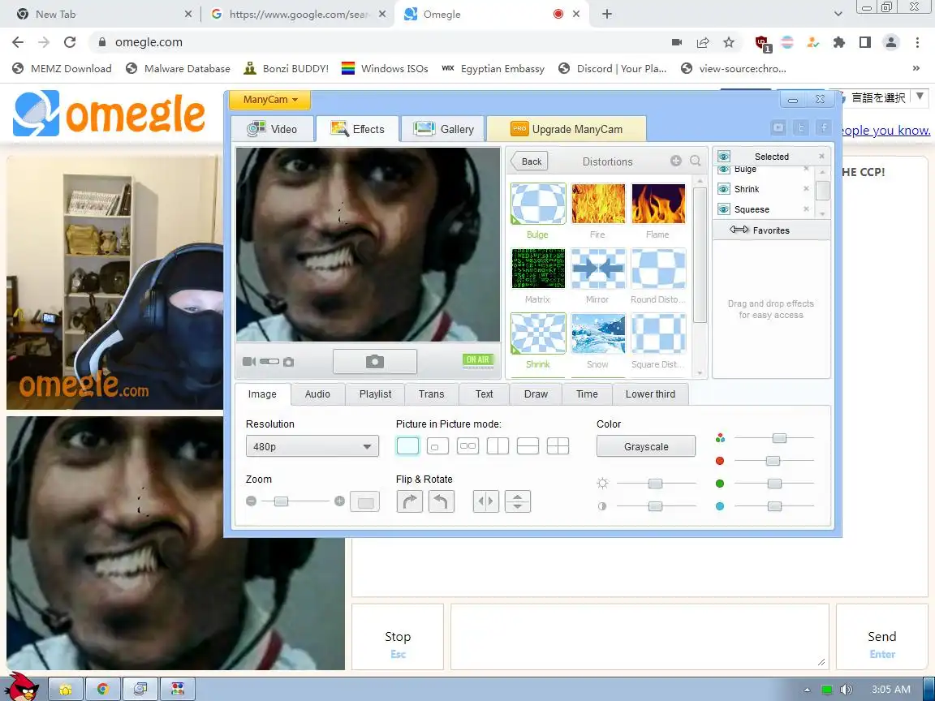Click the Send button on Omegle
935x701 pixels.
coord(881,637)
